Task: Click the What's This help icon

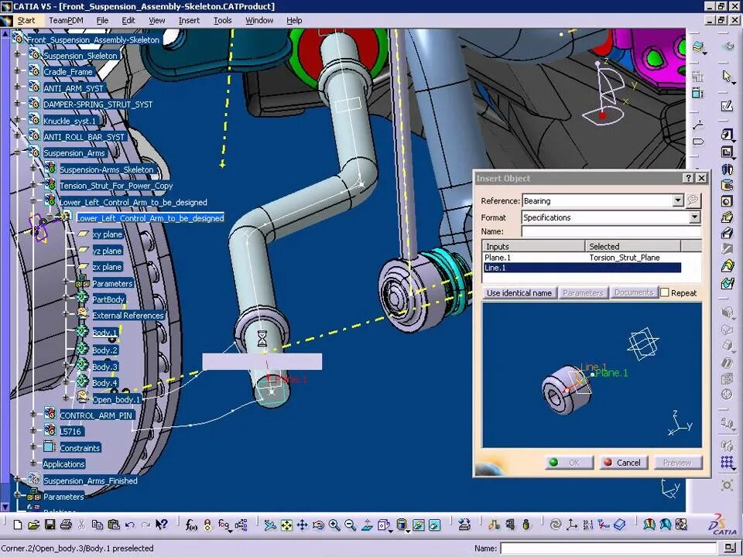Action: [162, 525]
